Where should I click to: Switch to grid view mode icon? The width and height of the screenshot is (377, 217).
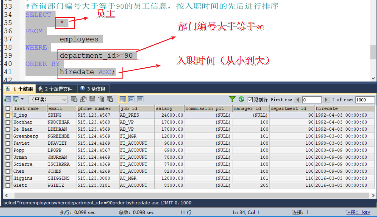coord(123,99)
